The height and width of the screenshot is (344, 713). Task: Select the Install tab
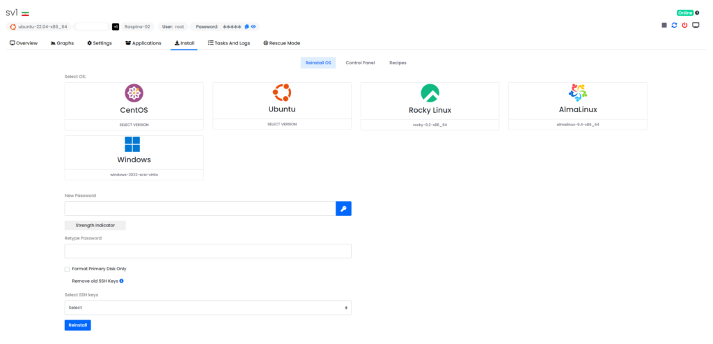[x=184, y=43]
